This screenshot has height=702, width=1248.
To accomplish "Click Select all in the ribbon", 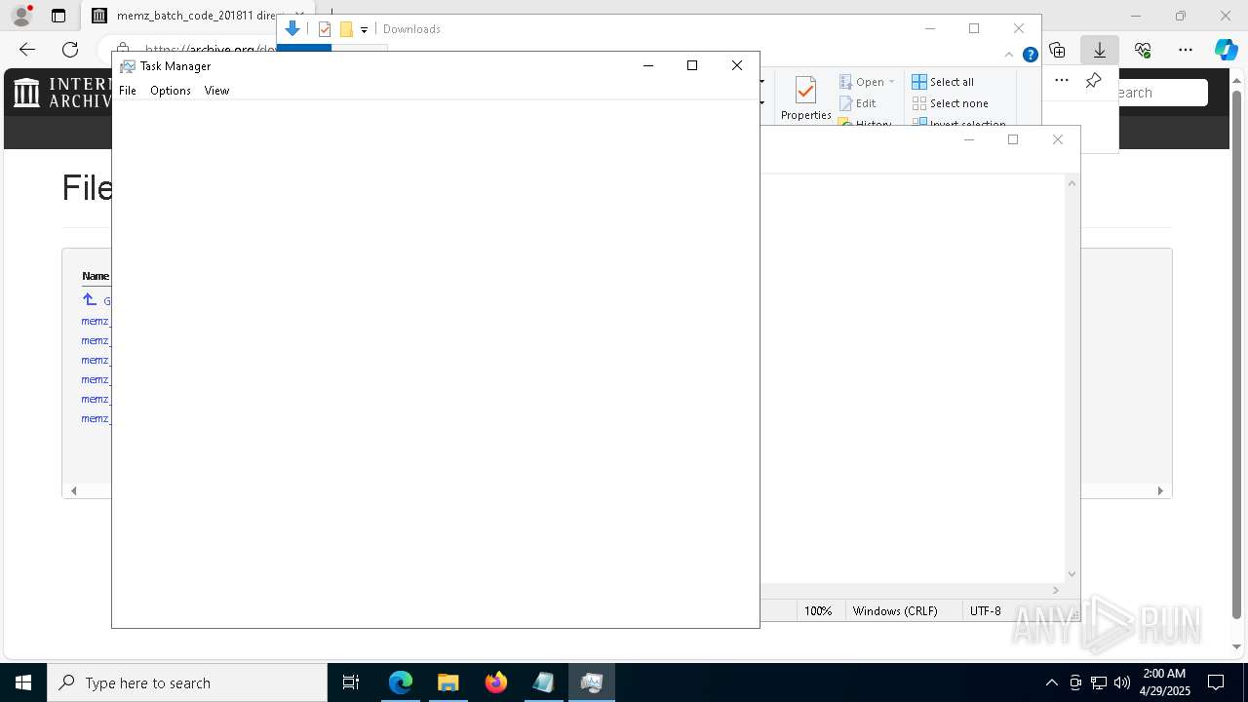I will coord(943,82).
